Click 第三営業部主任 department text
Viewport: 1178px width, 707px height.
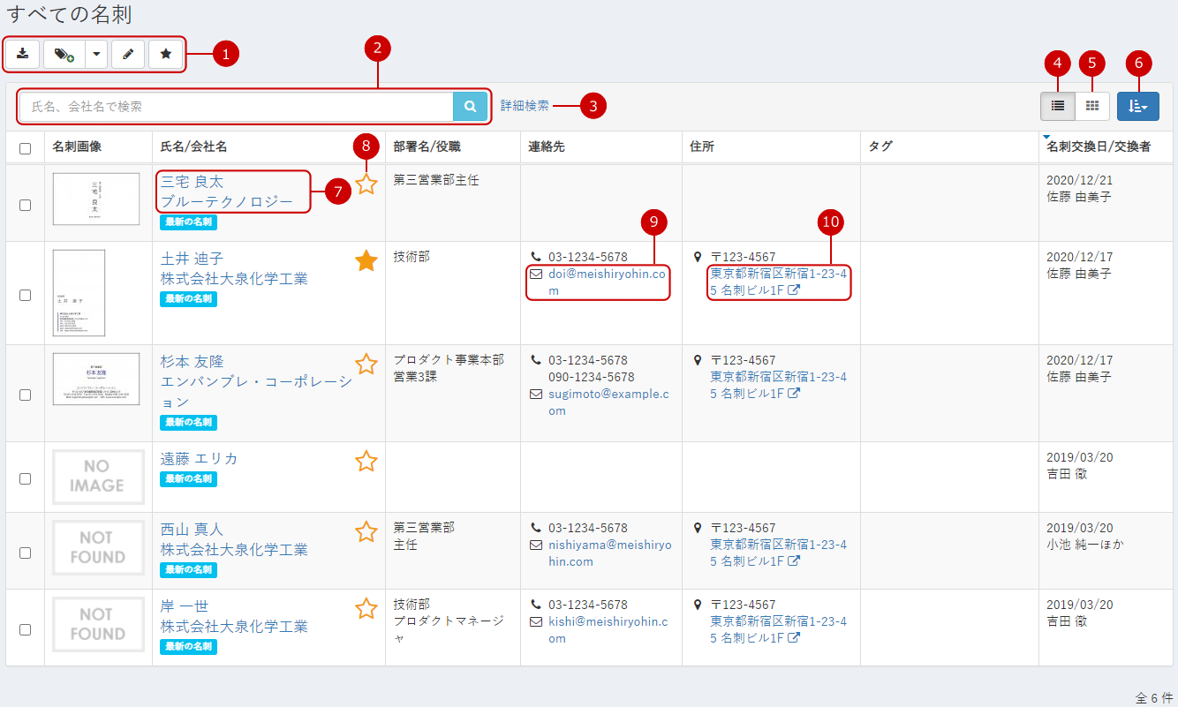click(x=436, y=180)
